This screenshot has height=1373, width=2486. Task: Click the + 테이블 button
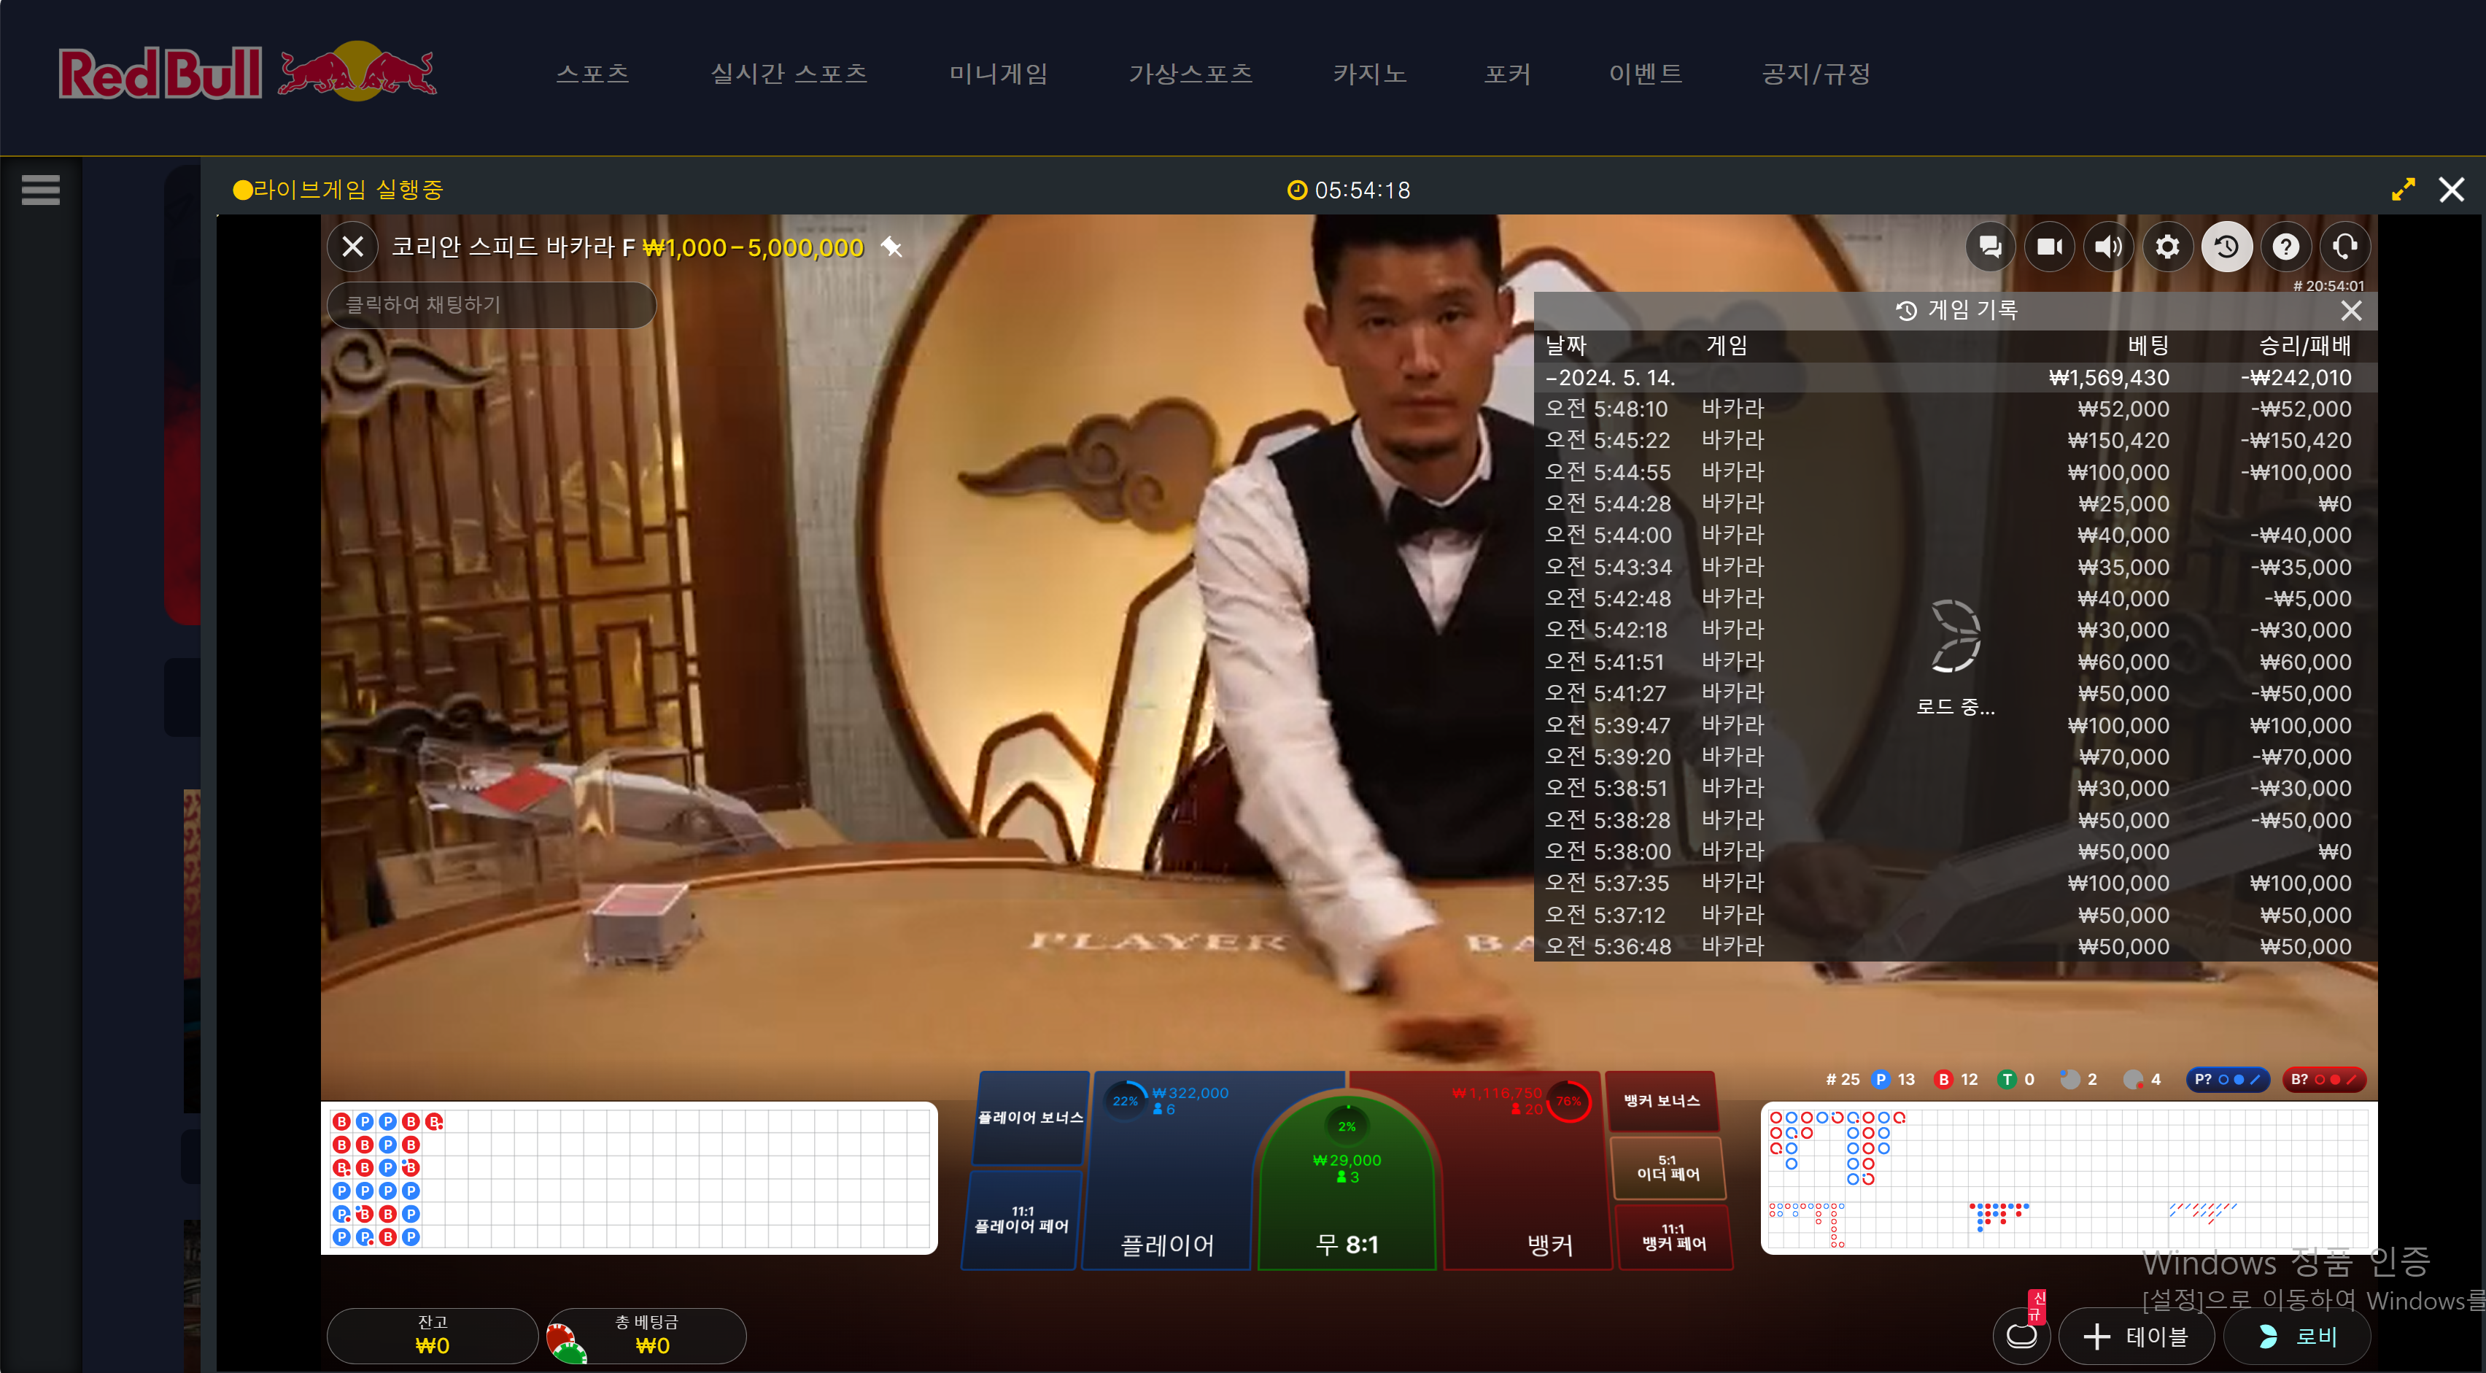pyautogui.click(x=2136, y=1337)
